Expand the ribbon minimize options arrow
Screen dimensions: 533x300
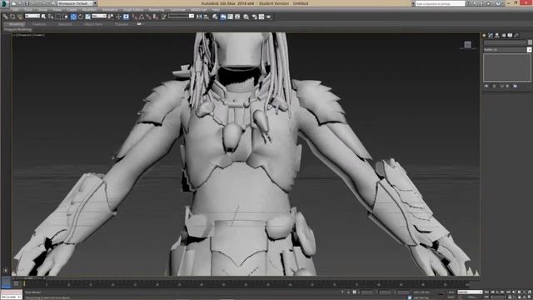pos(143,24)
